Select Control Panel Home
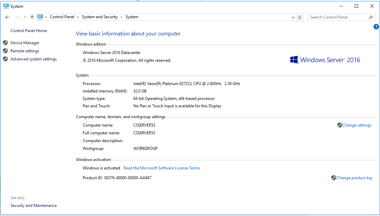380x216 pixels. [29, 30]
